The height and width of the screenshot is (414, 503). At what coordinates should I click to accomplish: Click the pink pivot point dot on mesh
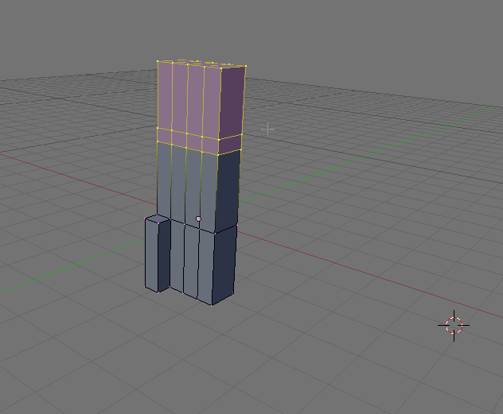pyautogui.click(x=198, y=219)
